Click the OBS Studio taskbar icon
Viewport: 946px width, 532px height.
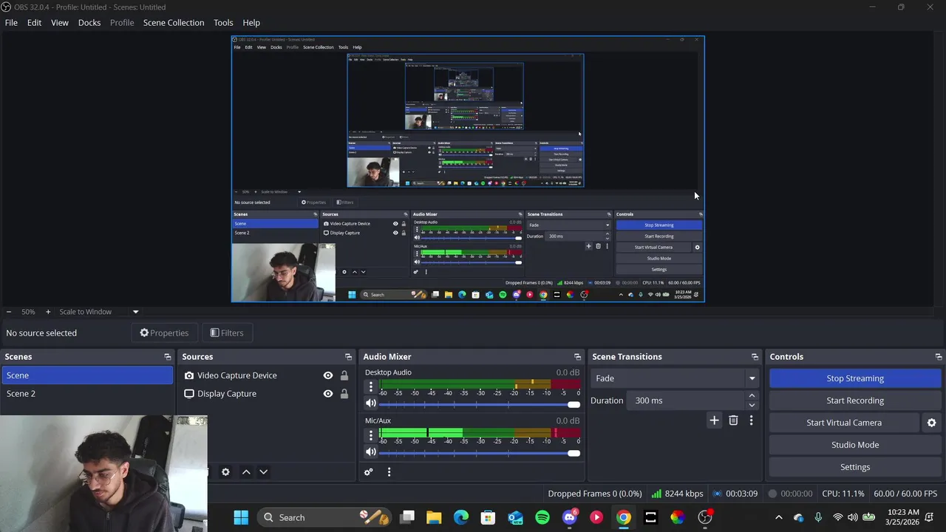pyautogui.click(x=705, y=517)
